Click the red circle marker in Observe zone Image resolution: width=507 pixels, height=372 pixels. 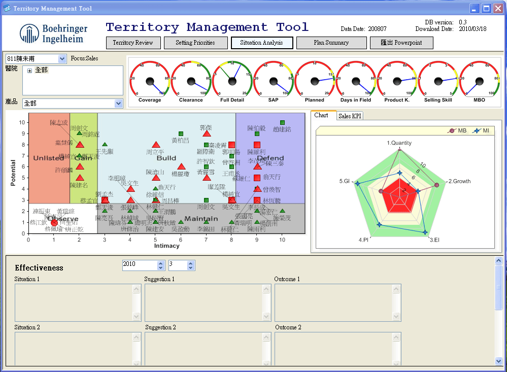(x=54, y=222)
